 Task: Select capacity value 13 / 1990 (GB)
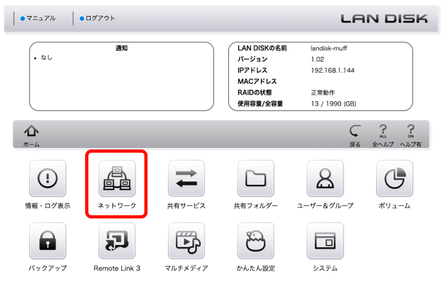pos(333,103)
